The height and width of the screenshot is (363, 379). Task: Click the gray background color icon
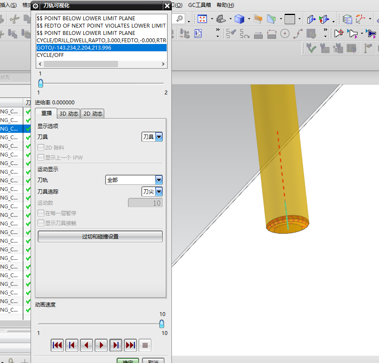coord(290,19)
